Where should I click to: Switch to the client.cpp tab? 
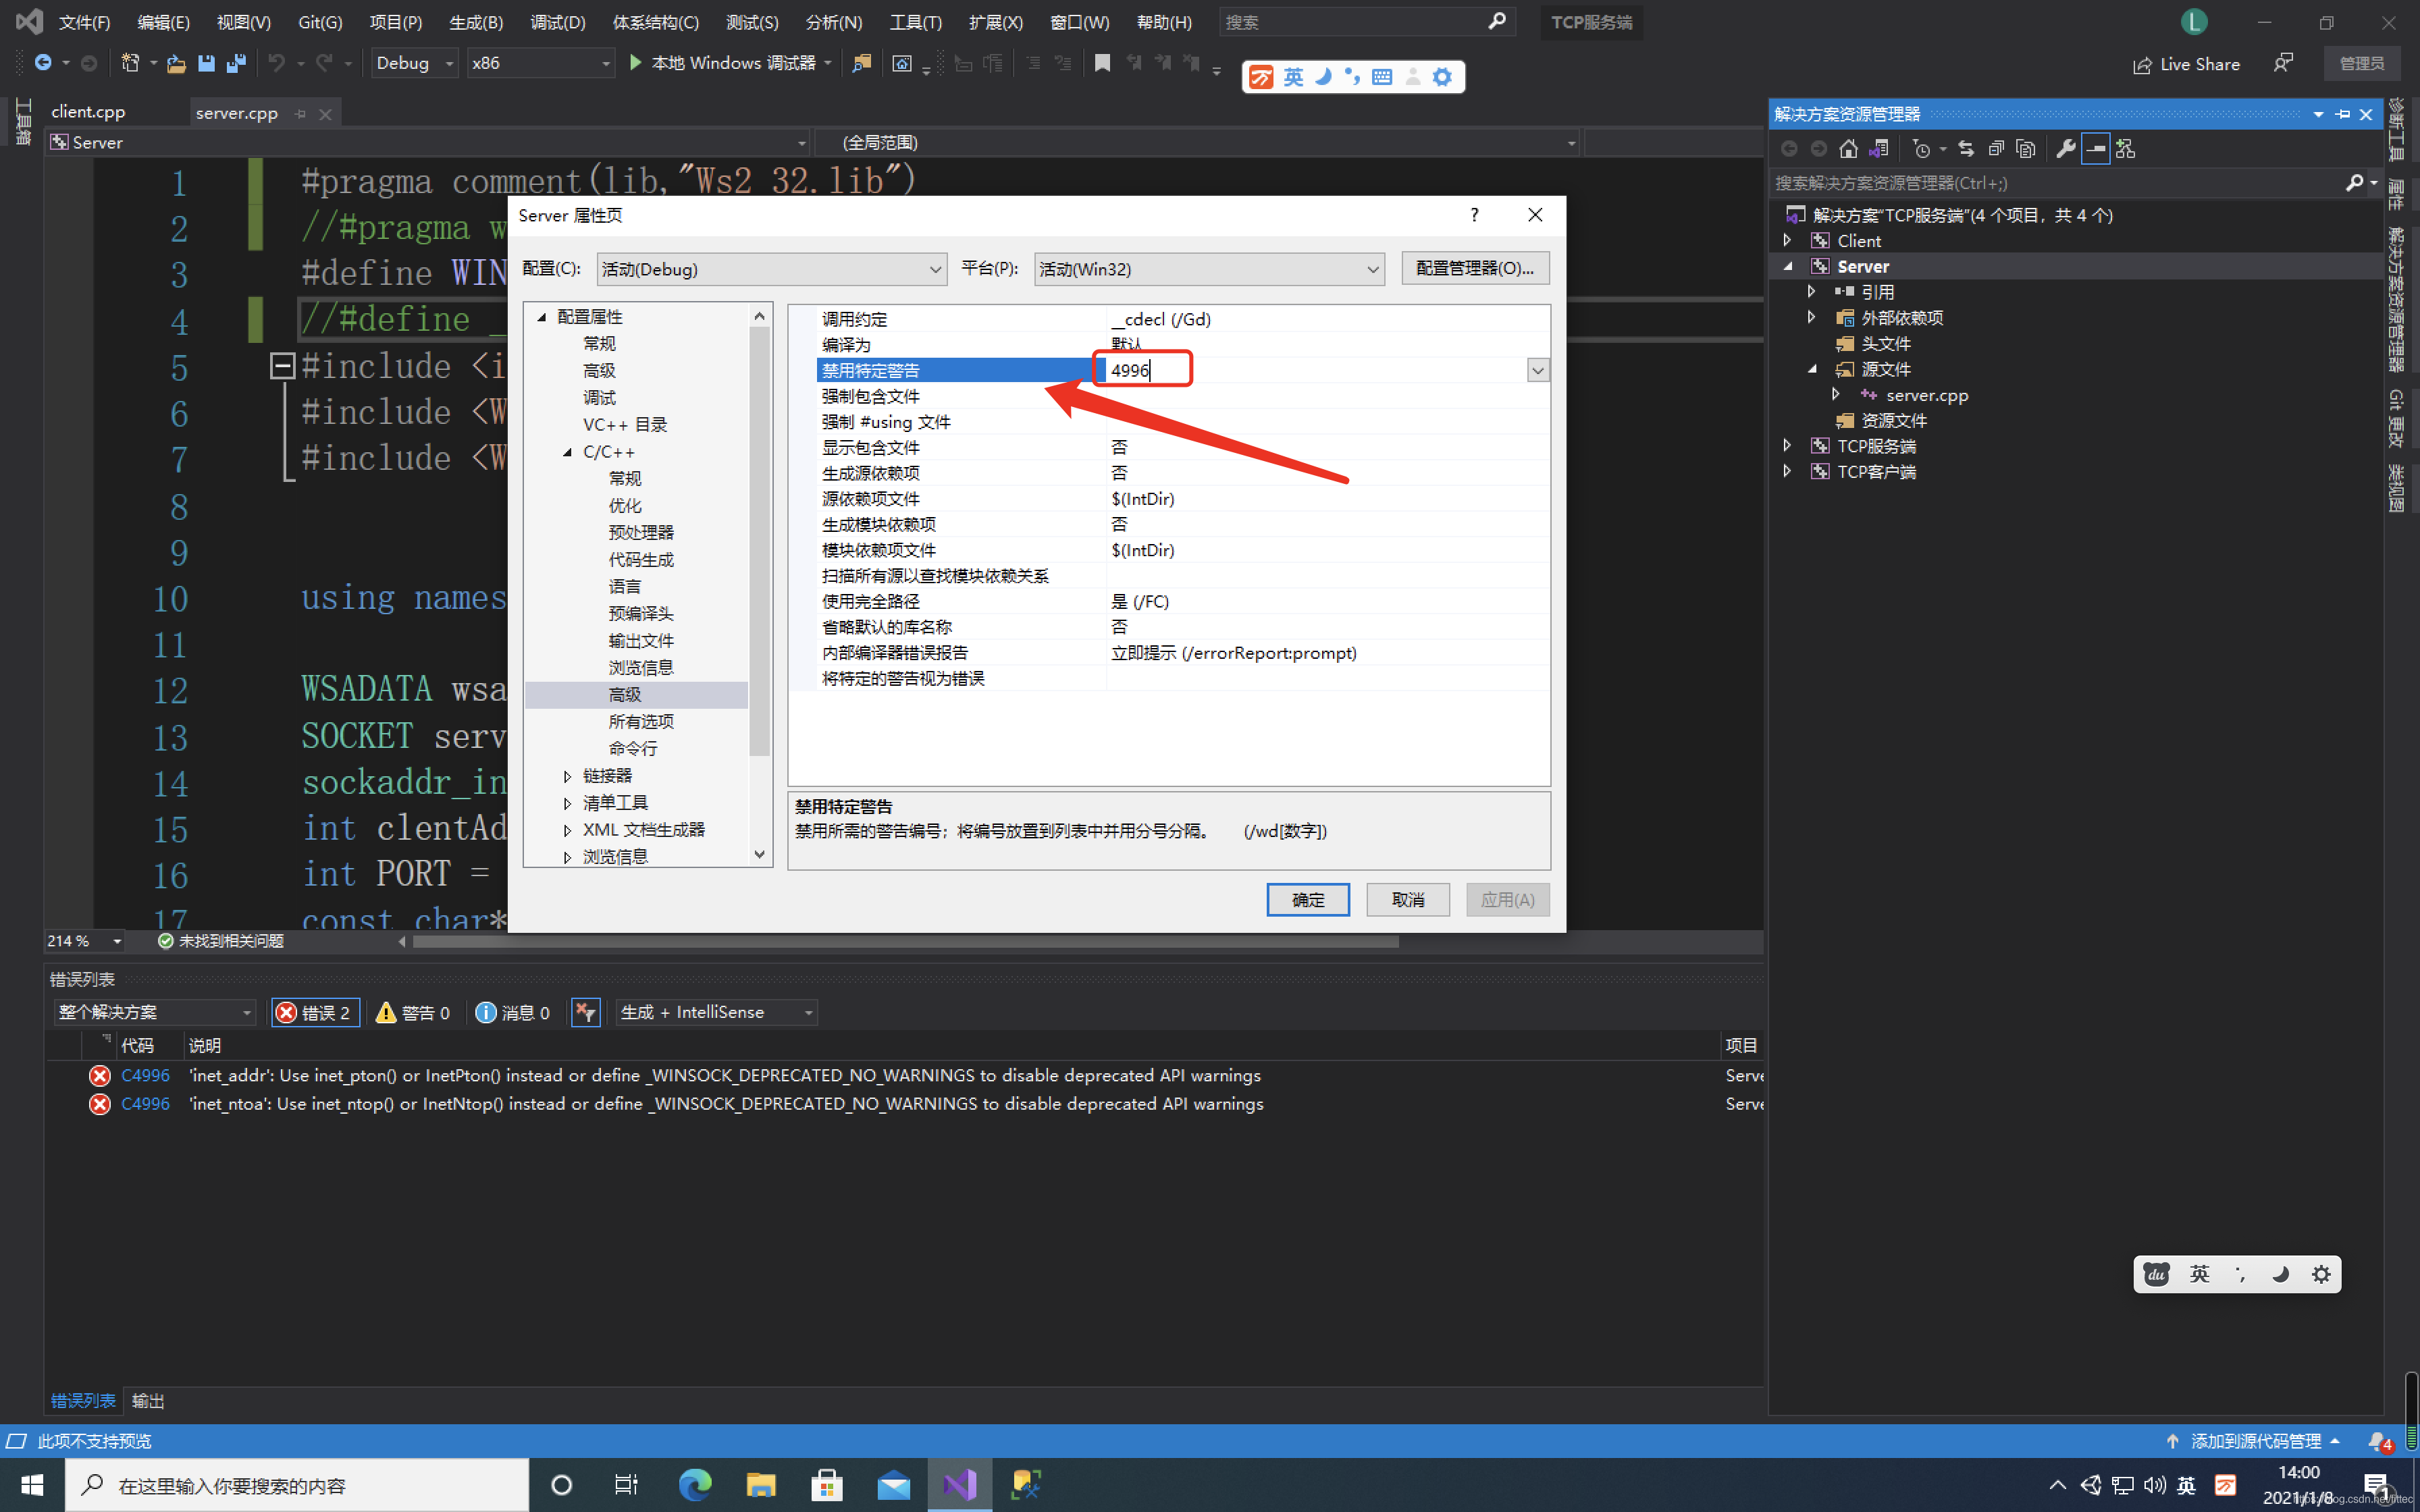(88, 112)
